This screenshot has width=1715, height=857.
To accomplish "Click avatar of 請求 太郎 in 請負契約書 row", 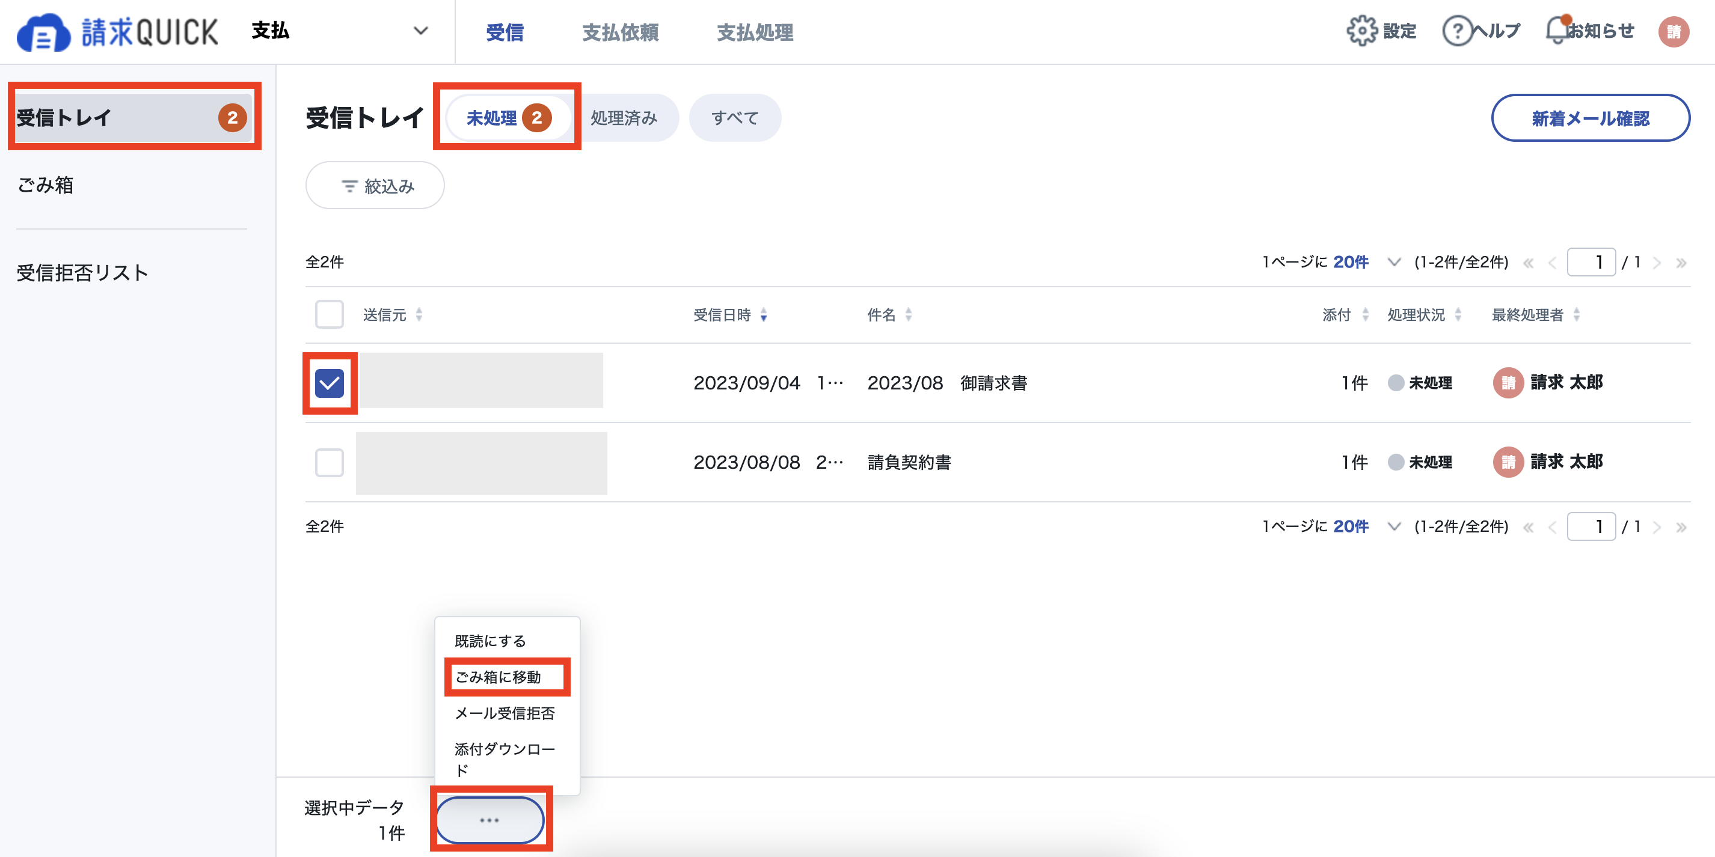I will [1508, 462].
